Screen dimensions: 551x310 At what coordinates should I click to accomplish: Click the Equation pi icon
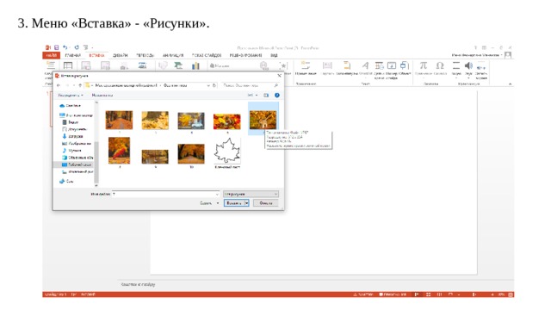[424, 65]
